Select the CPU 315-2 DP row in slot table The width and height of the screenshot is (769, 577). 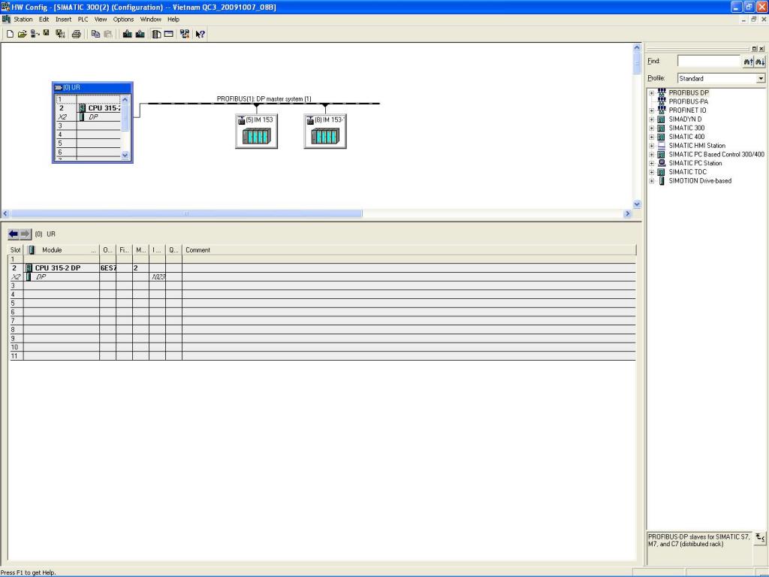click(321, 268)
